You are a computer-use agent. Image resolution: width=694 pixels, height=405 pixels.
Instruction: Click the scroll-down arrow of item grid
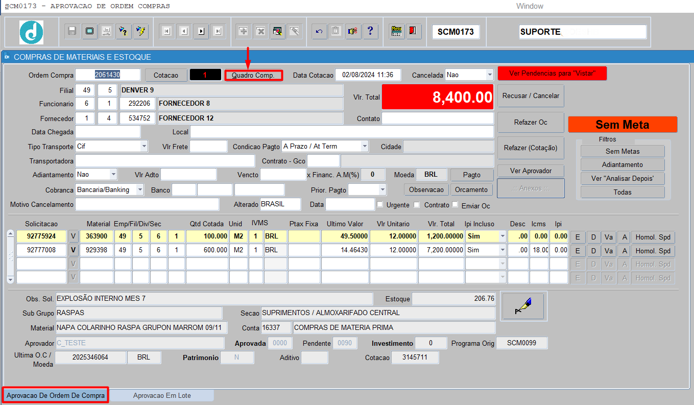(11, 280)
